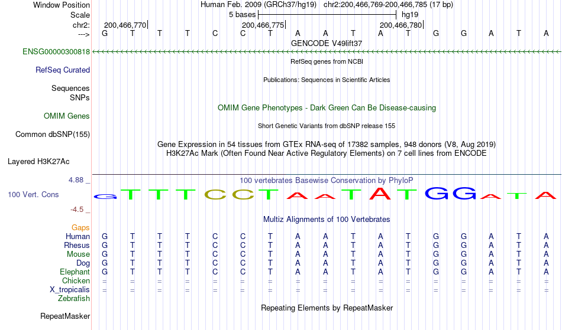562x330 pixels.
Task: Select the Zebrafish species row label
Action: point(74,298)
